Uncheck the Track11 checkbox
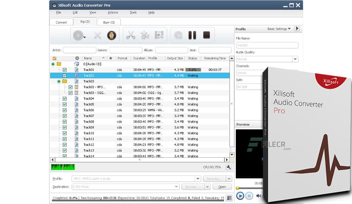Image resolution: width=352 pixels, height=204 pixels. (x=65, y=139)
